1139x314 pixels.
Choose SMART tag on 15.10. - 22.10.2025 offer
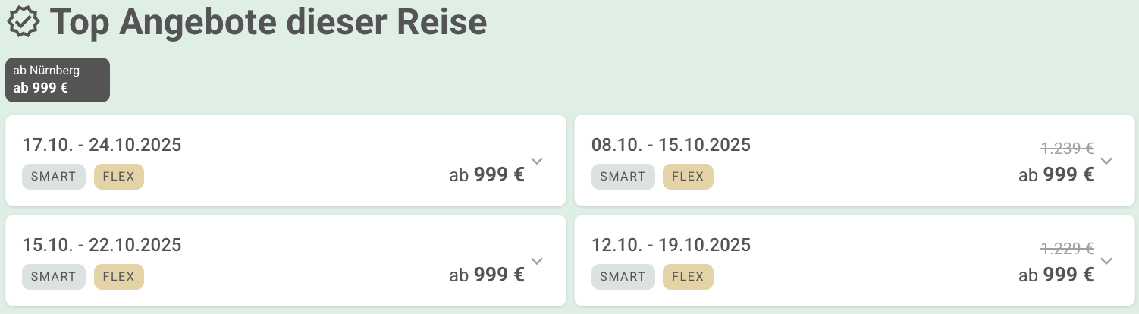point(54,277)
